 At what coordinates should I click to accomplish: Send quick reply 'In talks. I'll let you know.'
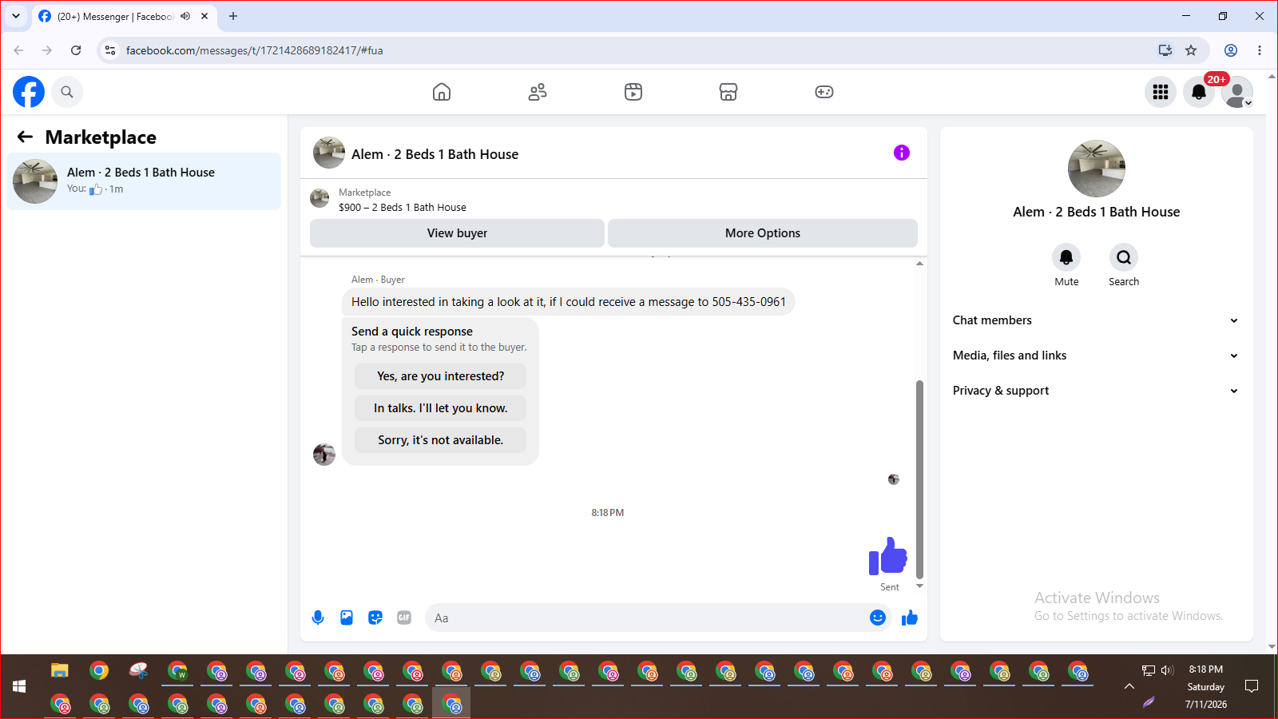441,408
